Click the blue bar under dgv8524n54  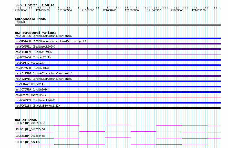click(x=118, y=60)
